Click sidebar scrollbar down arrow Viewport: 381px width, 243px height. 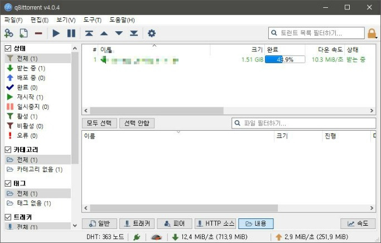[75, 226]
